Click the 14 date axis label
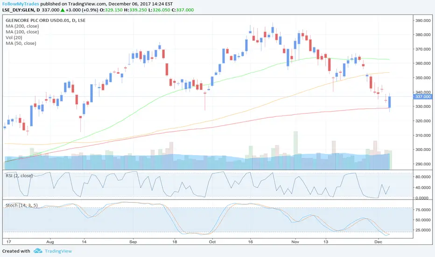 click(84, 242)
